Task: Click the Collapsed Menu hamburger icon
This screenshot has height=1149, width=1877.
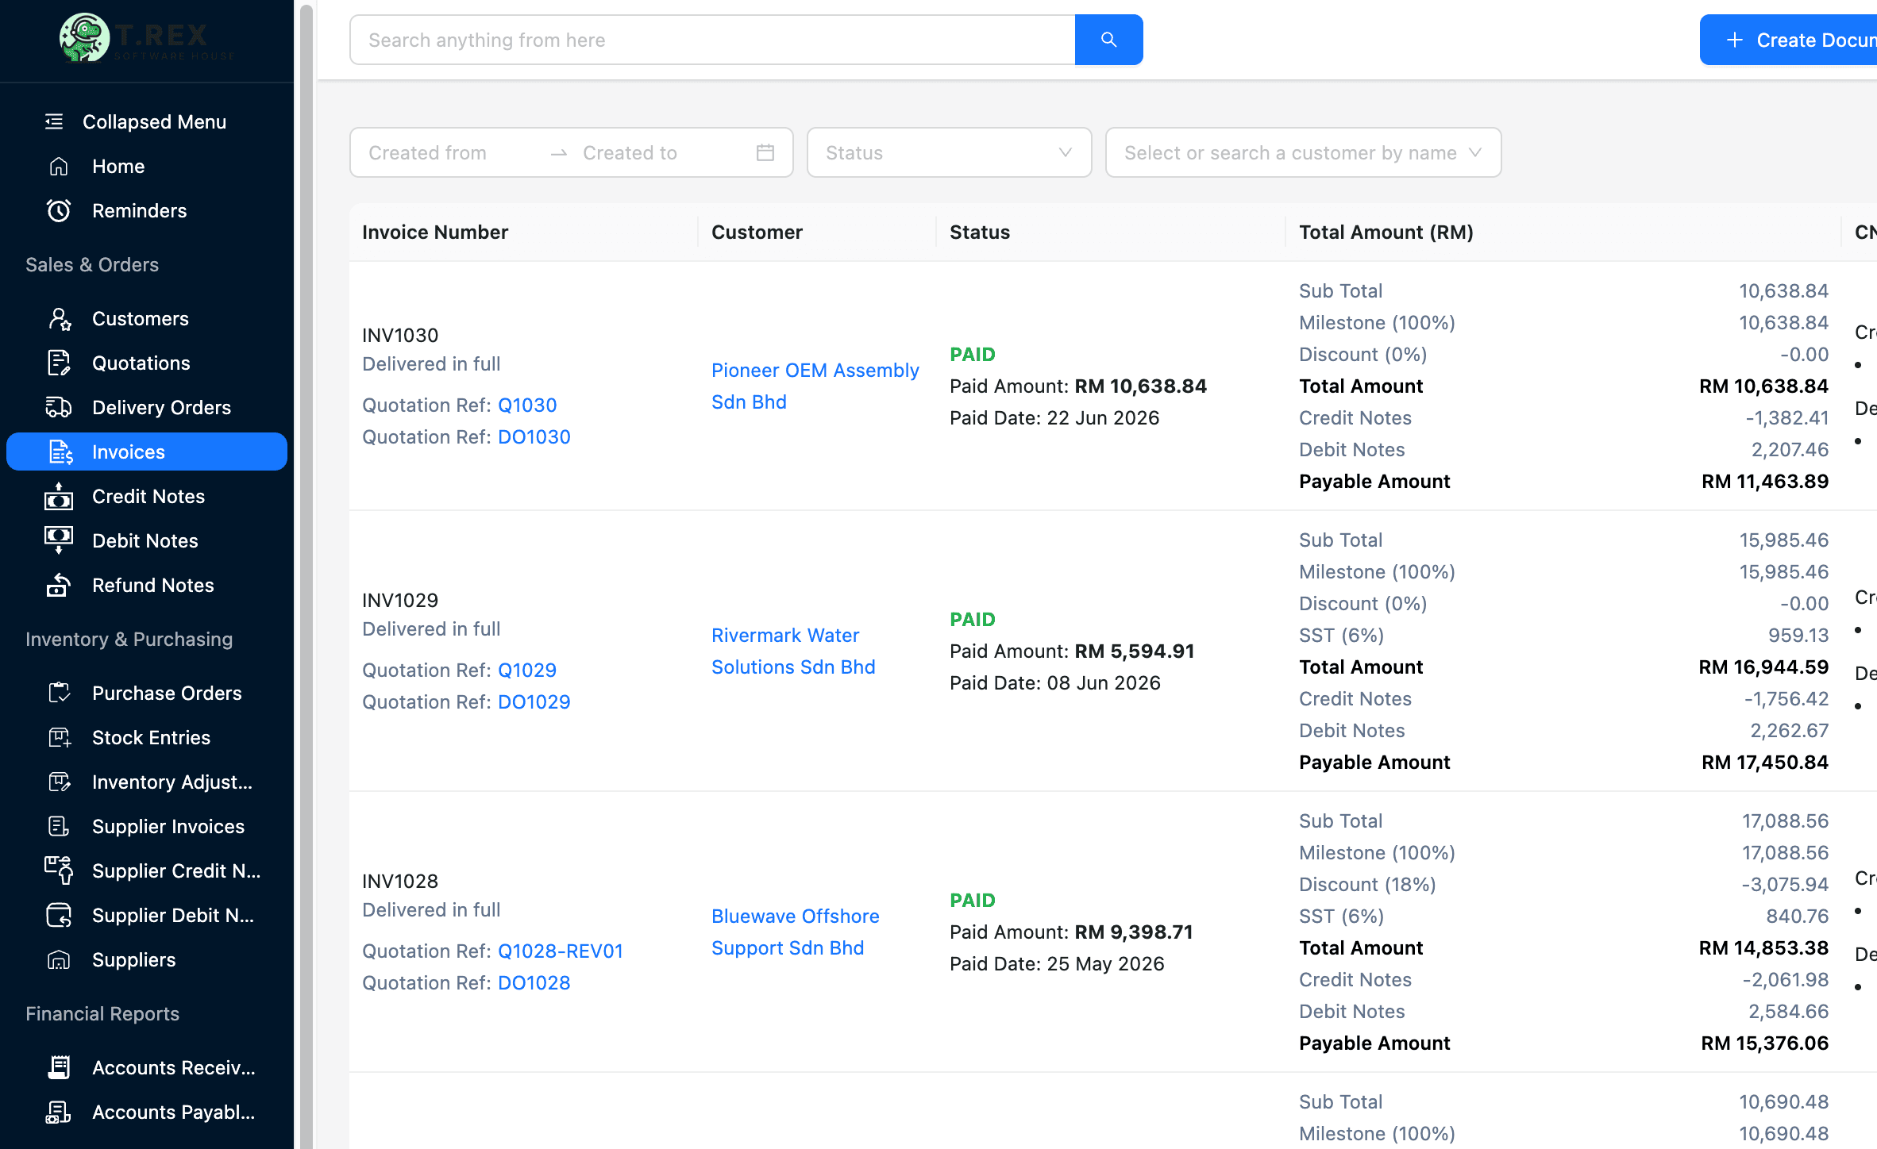Action: tap(54, 121)
